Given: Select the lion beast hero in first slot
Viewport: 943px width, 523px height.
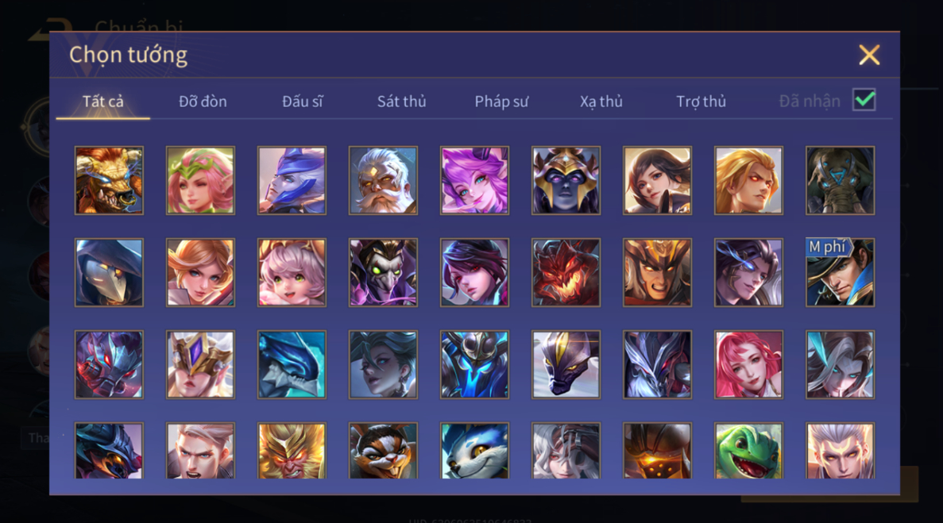Looking at the screenshot, I should click(x=109, y=181).
